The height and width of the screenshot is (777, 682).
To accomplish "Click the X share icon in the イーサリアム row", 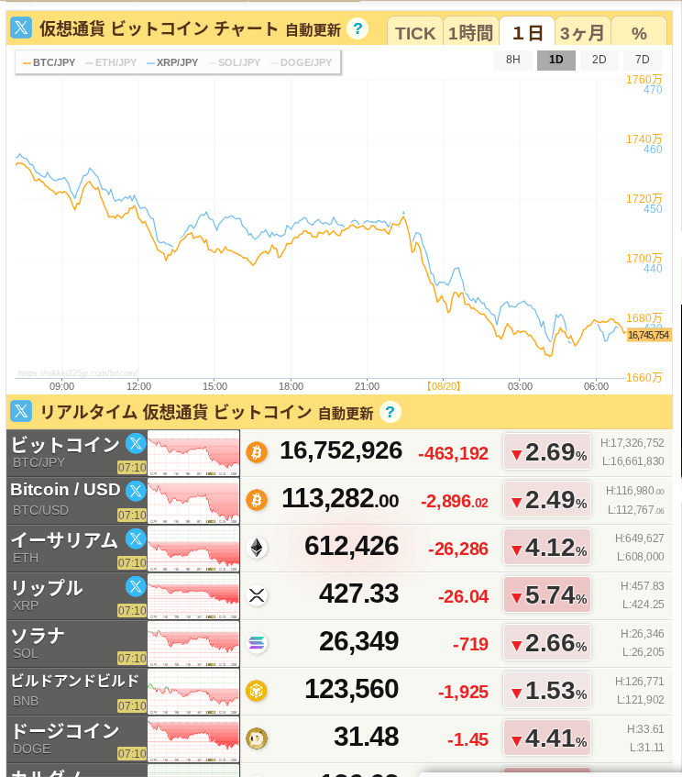I will click(136, 538).
